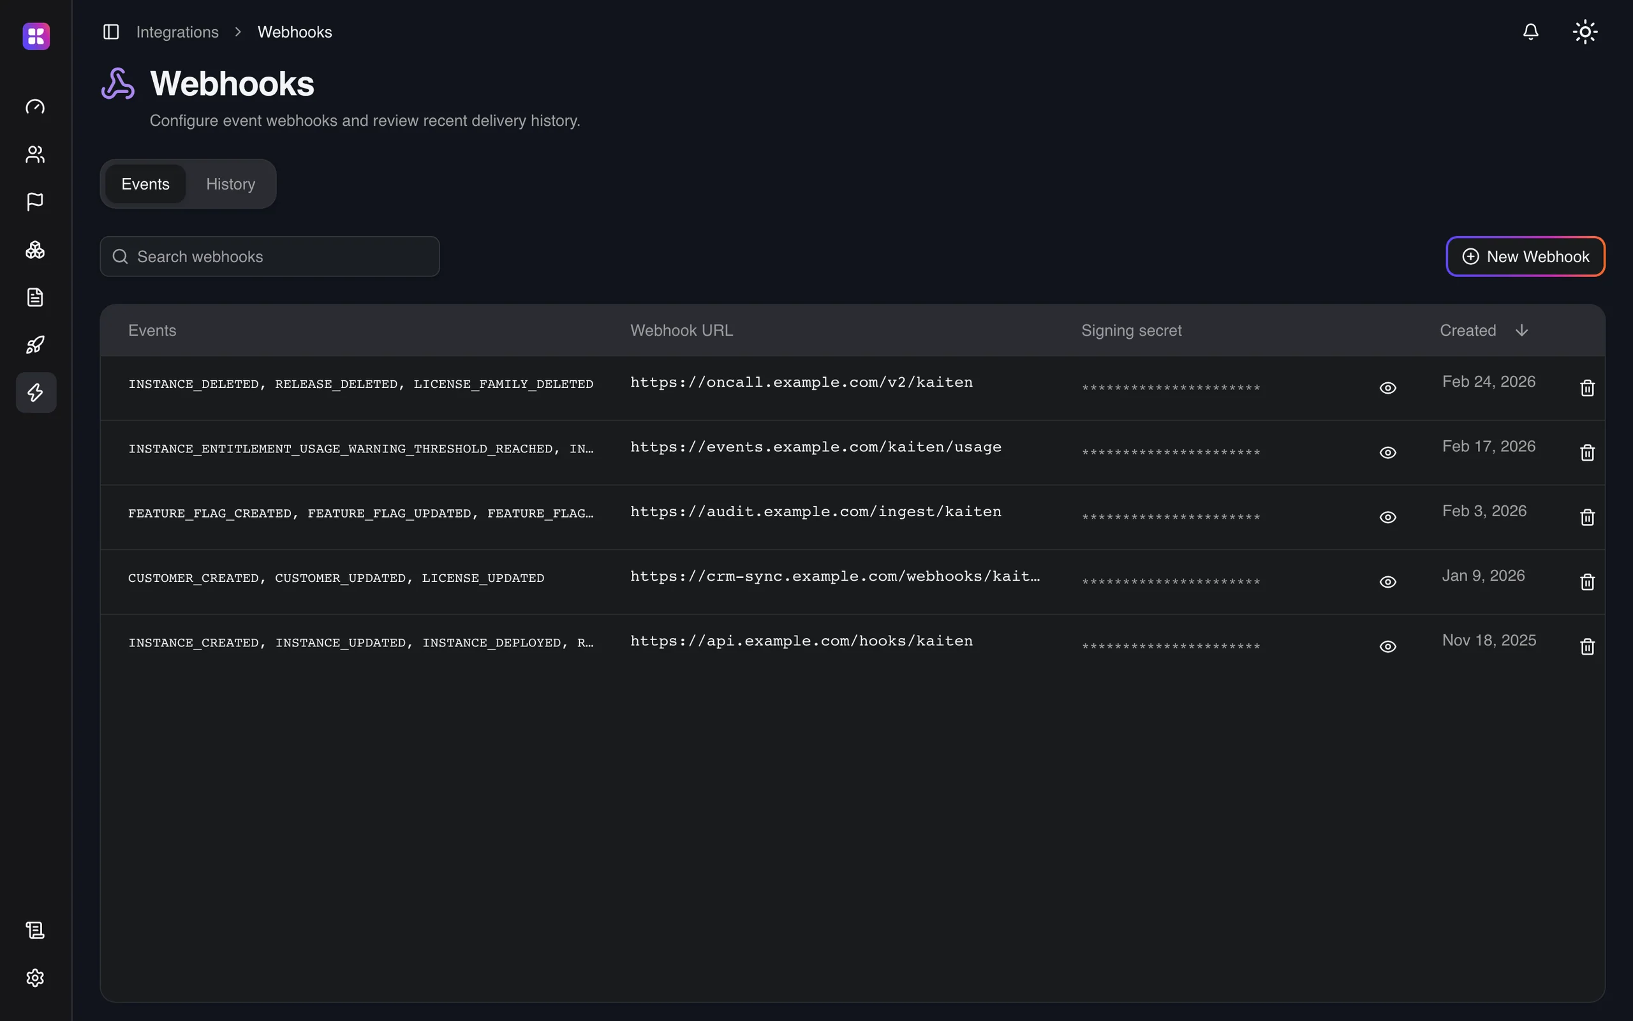Click the Signing secret column header
1633x1021 pixels.
1132,330
